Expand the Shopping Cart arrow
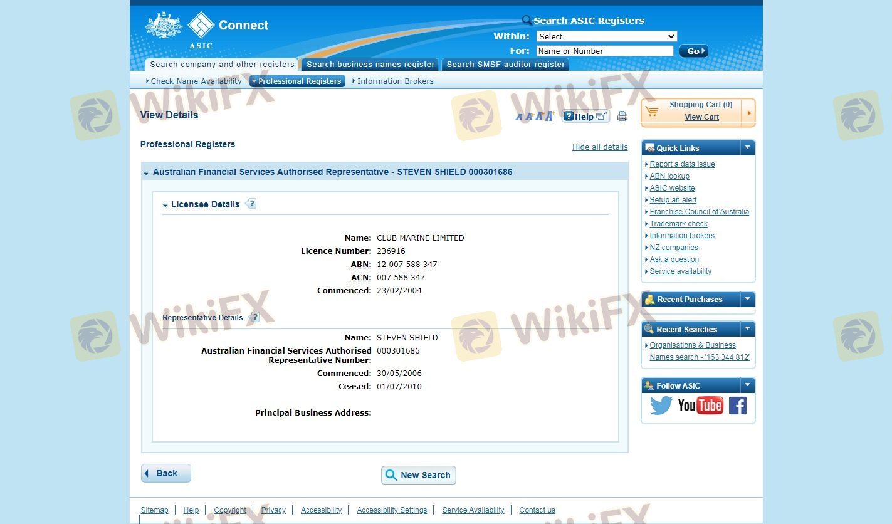 coord(748,113)
